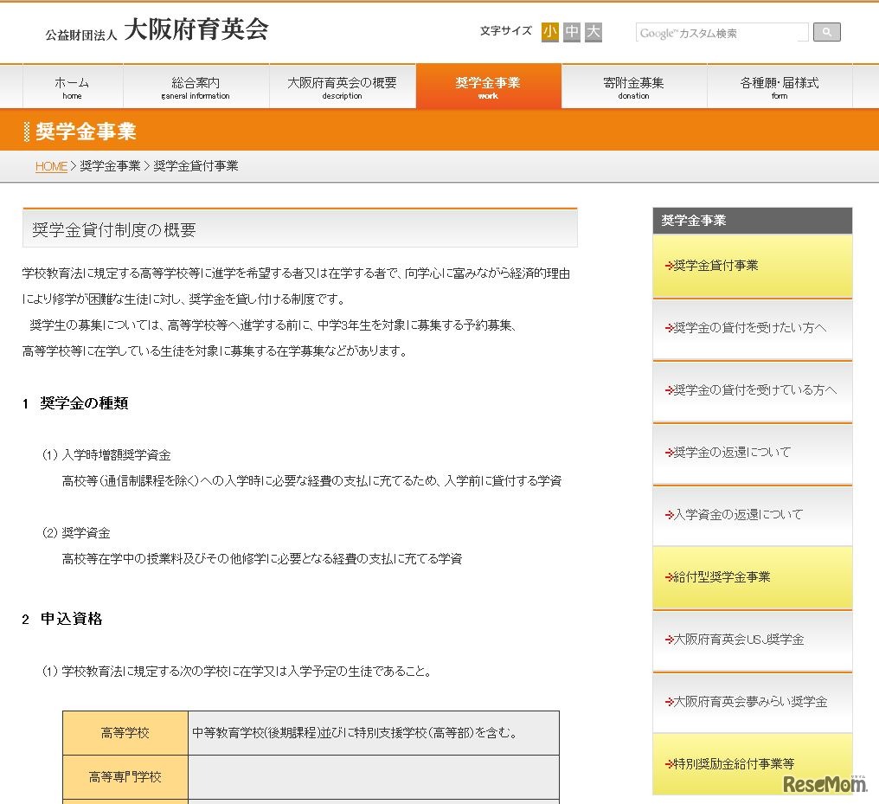This screenshot has height=804, width=879.
Task: Click the Google カスタム検索 input field
Action: 721,32
